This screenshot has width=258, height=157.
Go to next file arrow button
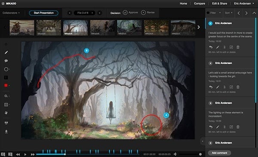[99, 13]
